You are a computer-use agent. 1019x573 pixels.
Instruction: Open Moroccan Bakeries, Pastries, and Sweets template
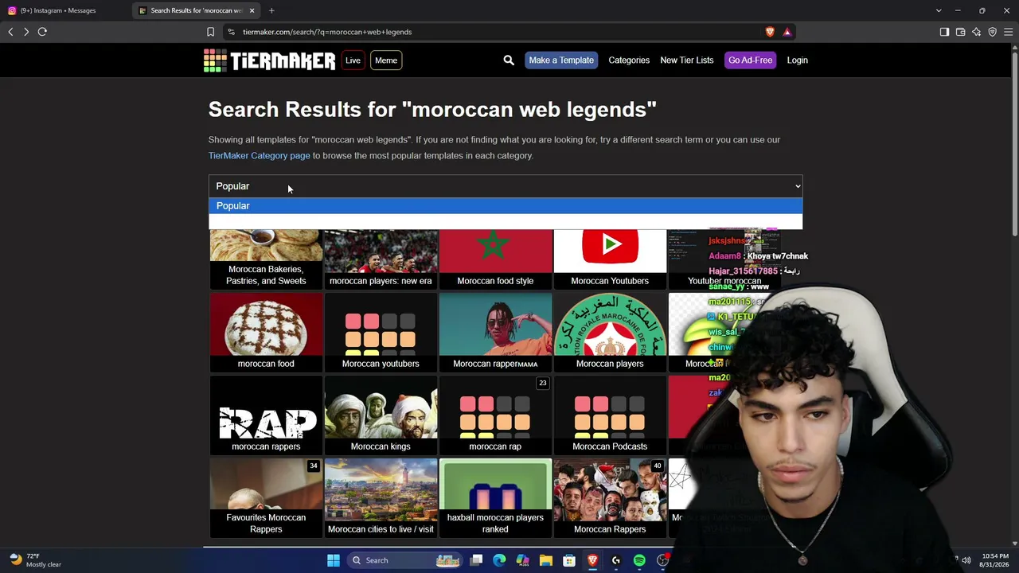tap(266, 259)
